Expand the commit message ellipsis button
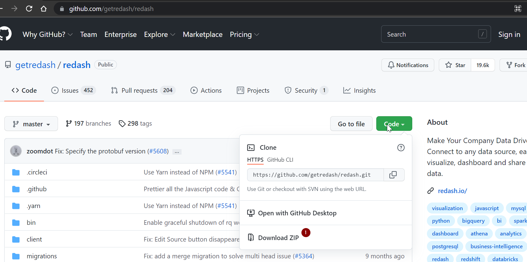The image size is (527, 262). click(x=177, y=152)
